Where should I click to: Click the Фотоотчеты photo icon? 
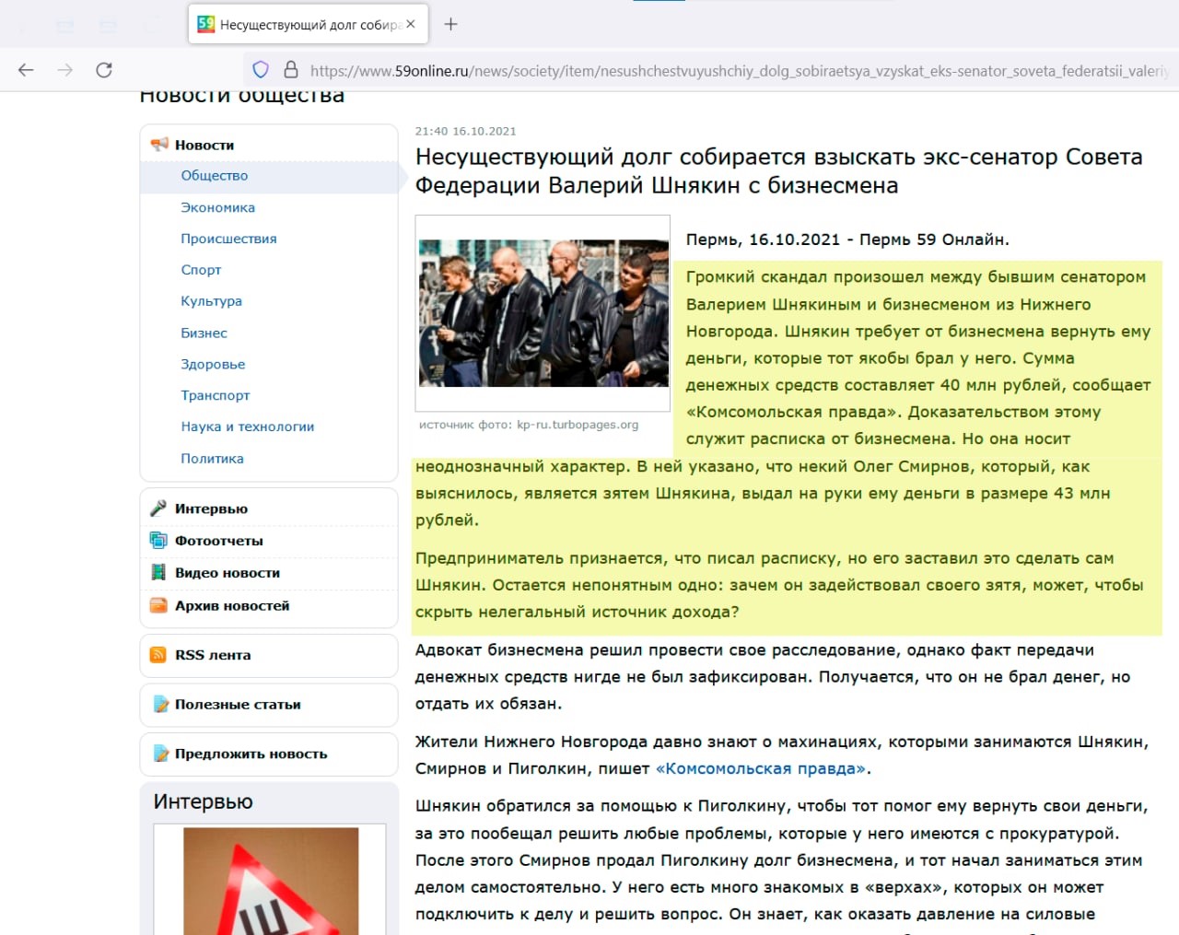click(158, 541)
